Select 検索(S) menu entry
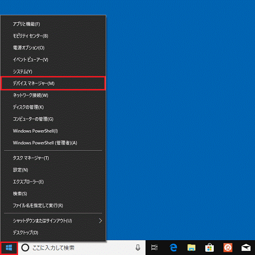This screenshot has width=255, height=255. (x=53, y=194)
